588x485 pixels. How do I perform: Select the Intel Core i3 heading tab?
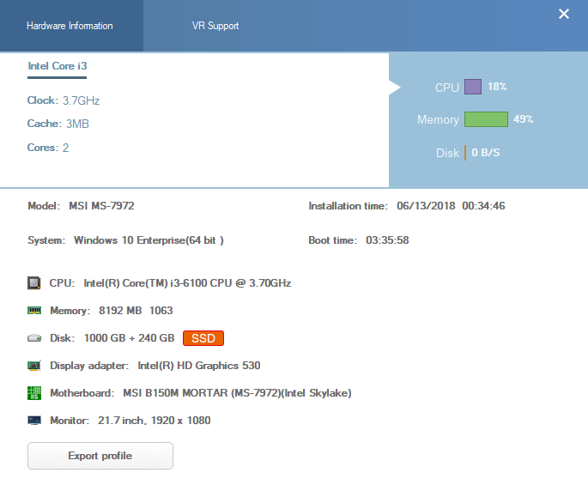tap(58, 66)
